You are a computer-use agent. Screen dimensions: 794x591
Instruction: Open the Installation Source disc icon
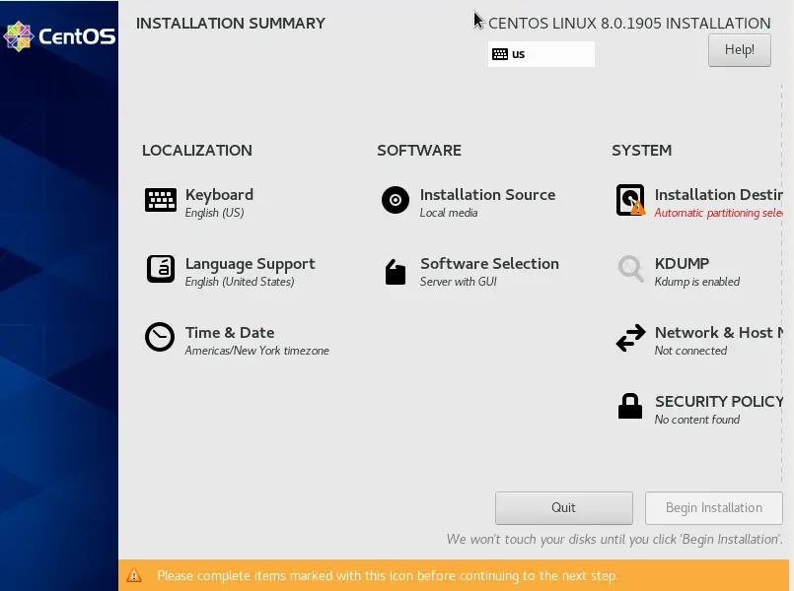pos(395,200)
